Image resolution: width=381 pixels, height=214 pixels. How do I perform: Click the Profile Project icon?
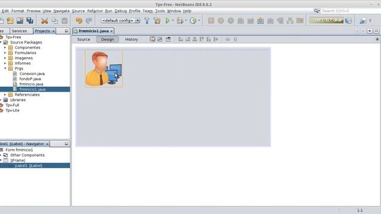(x=193, y=21)
